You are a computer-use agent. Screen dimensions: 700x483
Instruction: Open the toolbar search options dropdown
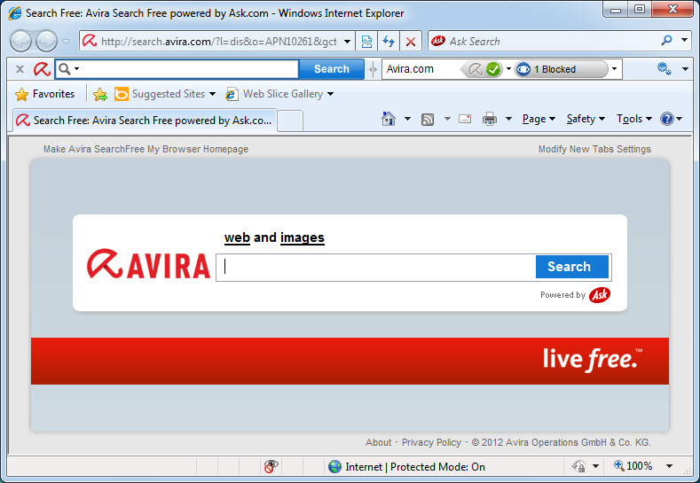[x=77, y=68]
